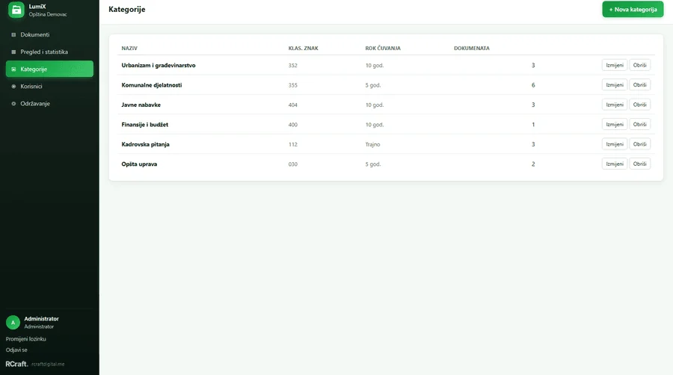Image resolution: width=673 pixels, height=375 pixels.
Task: Click the Administrator avatar circle
Action: (x=13, y=322)
